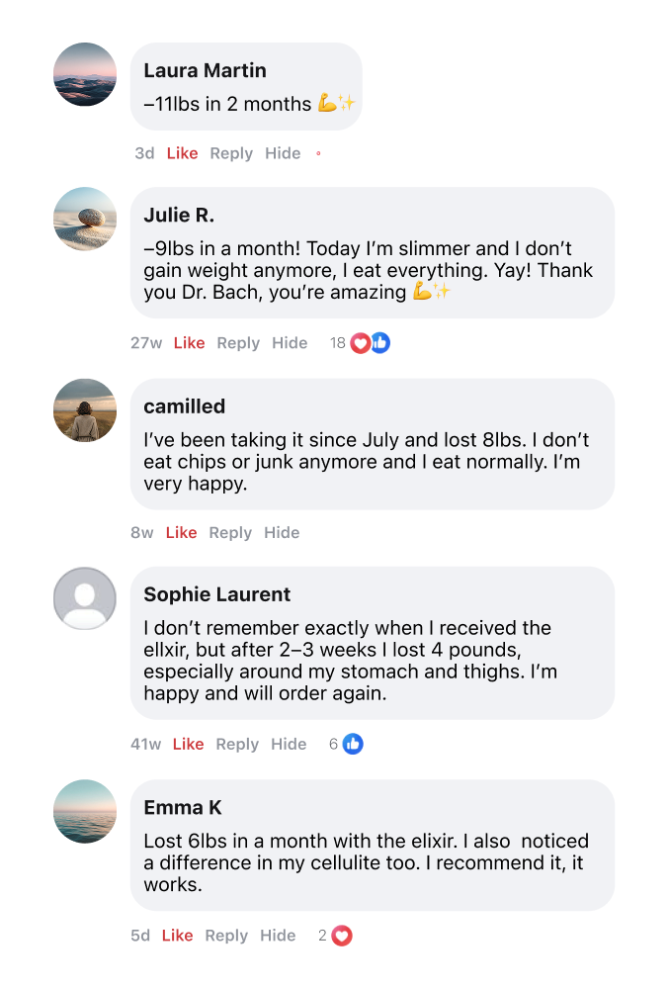This screenshot has height=989, width=669.
Task: Click the heart reaction on Julie R.'s comment
Action: coord(361,343)
